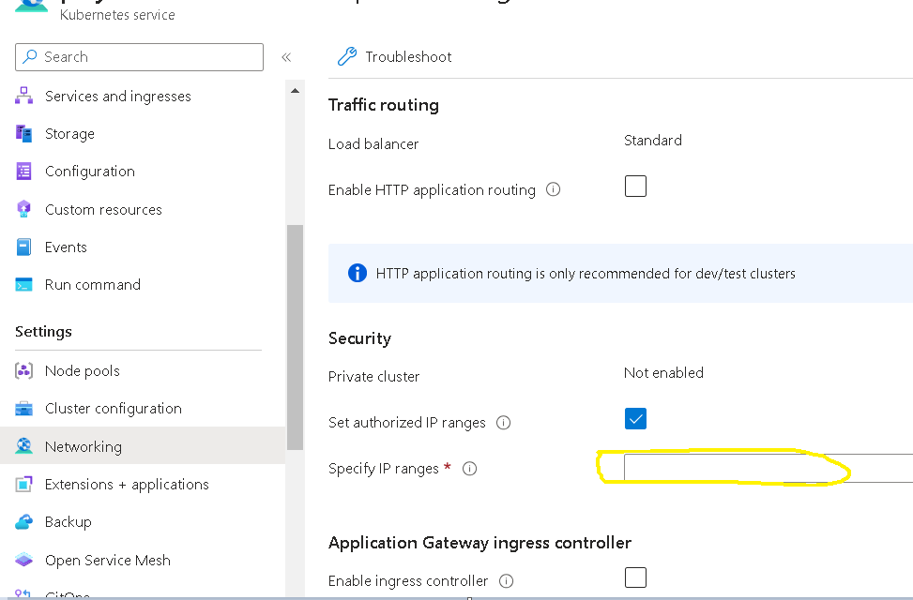Uncheck Set authorized IP ranges
913x600 pixels.
click(635, 419)
